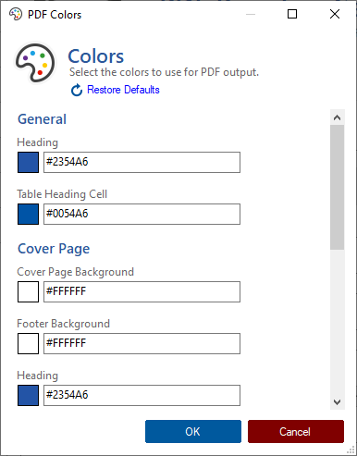Click the scrollbar down arrow
357x456 pixels.
337,402
